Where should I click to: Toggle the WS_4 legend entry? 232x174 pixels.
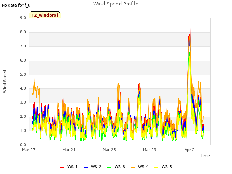point(140,167)
